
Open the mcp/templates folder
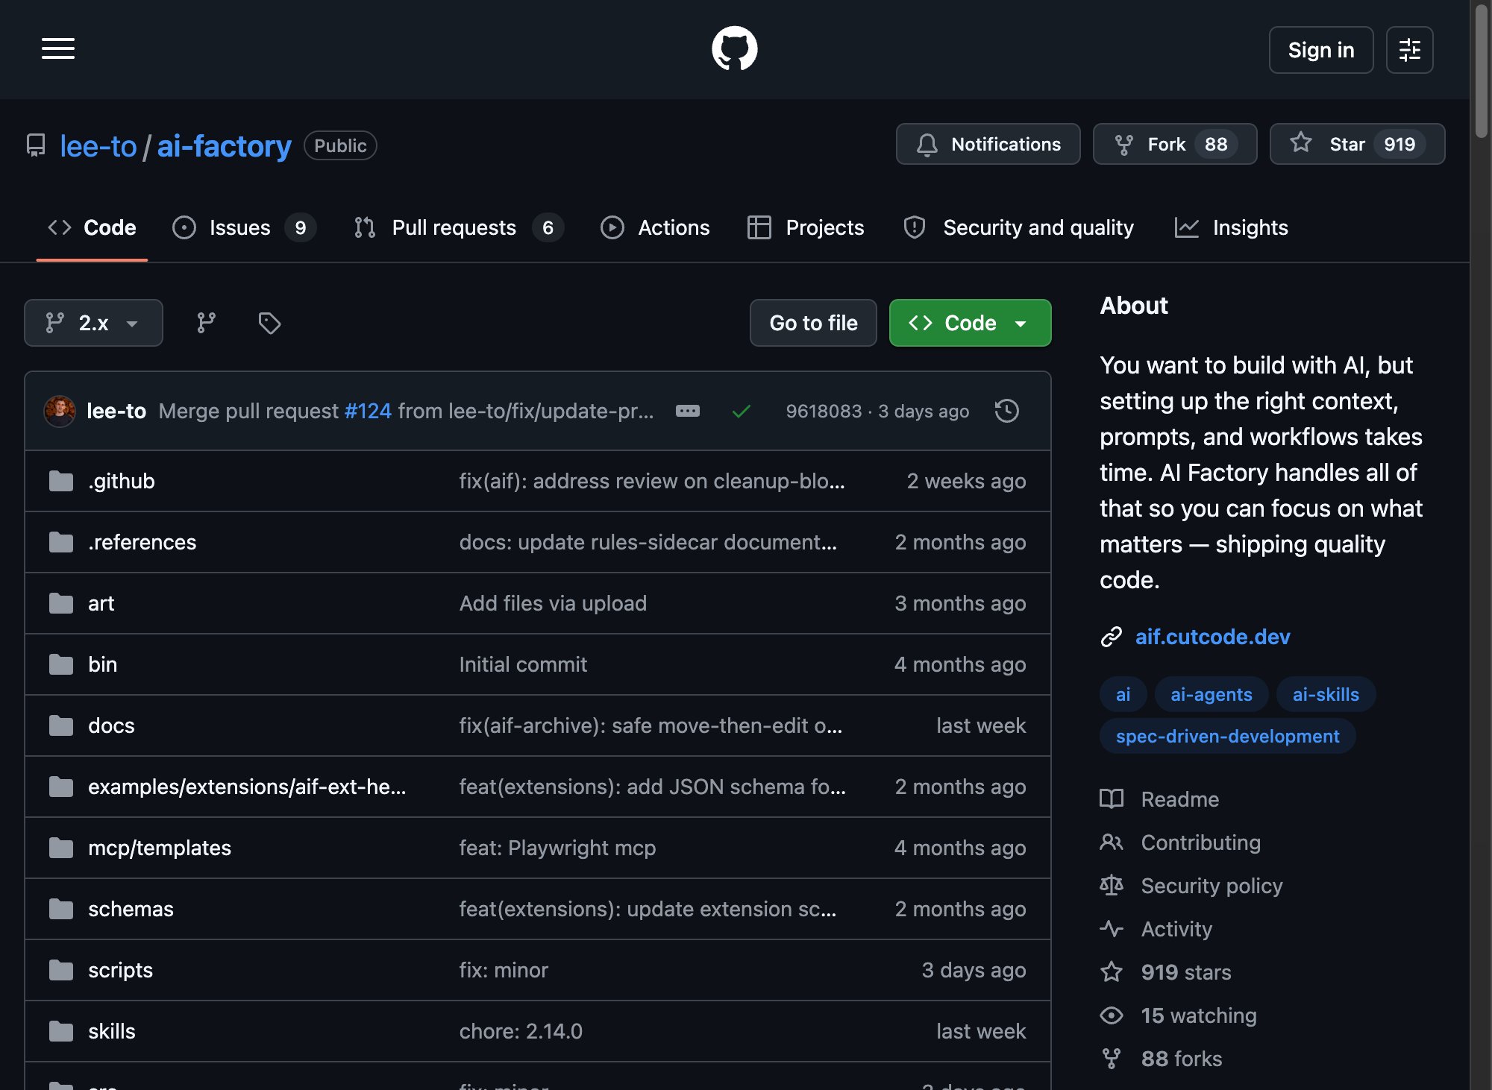pyautogui.click(x=160, y=848)
